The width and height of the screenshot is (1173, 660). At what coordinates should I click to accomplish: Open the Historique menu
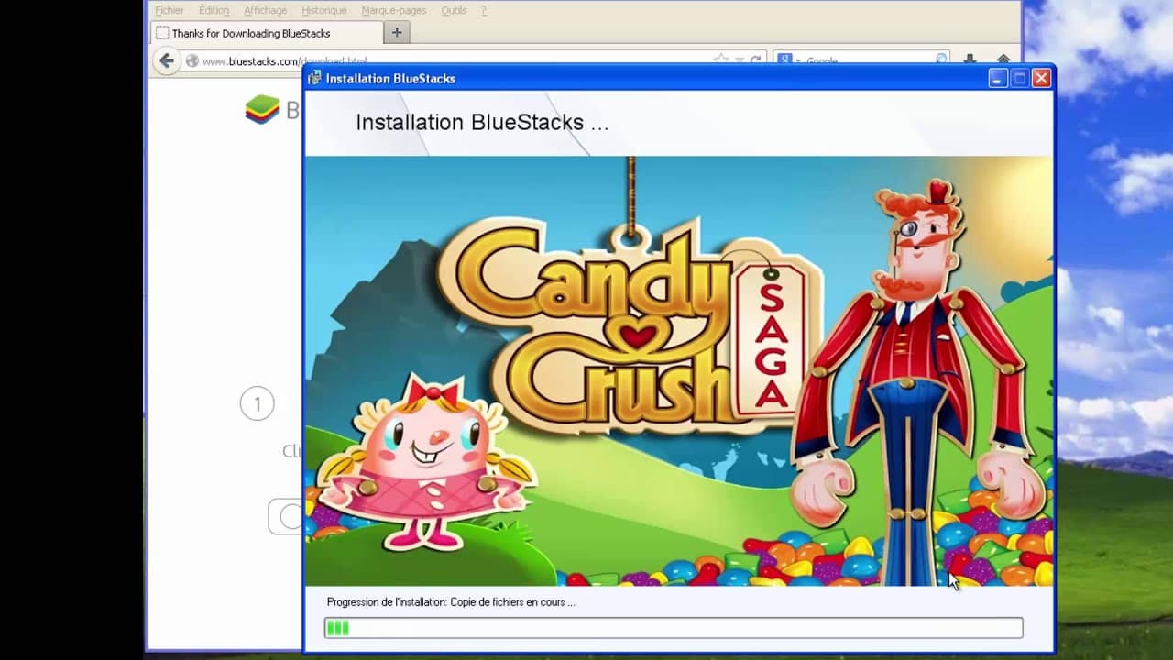click(x=324, y=10)
